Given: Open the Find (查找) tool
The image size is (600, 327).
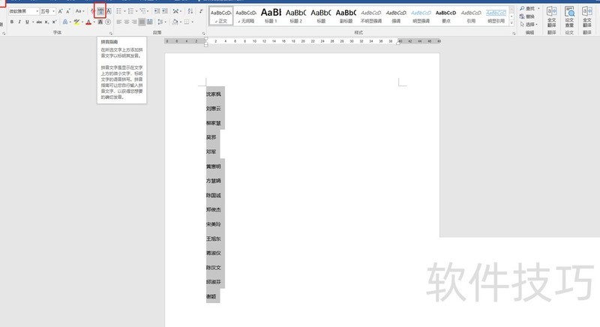Looking at the screenshot, I should coord(528,8).
